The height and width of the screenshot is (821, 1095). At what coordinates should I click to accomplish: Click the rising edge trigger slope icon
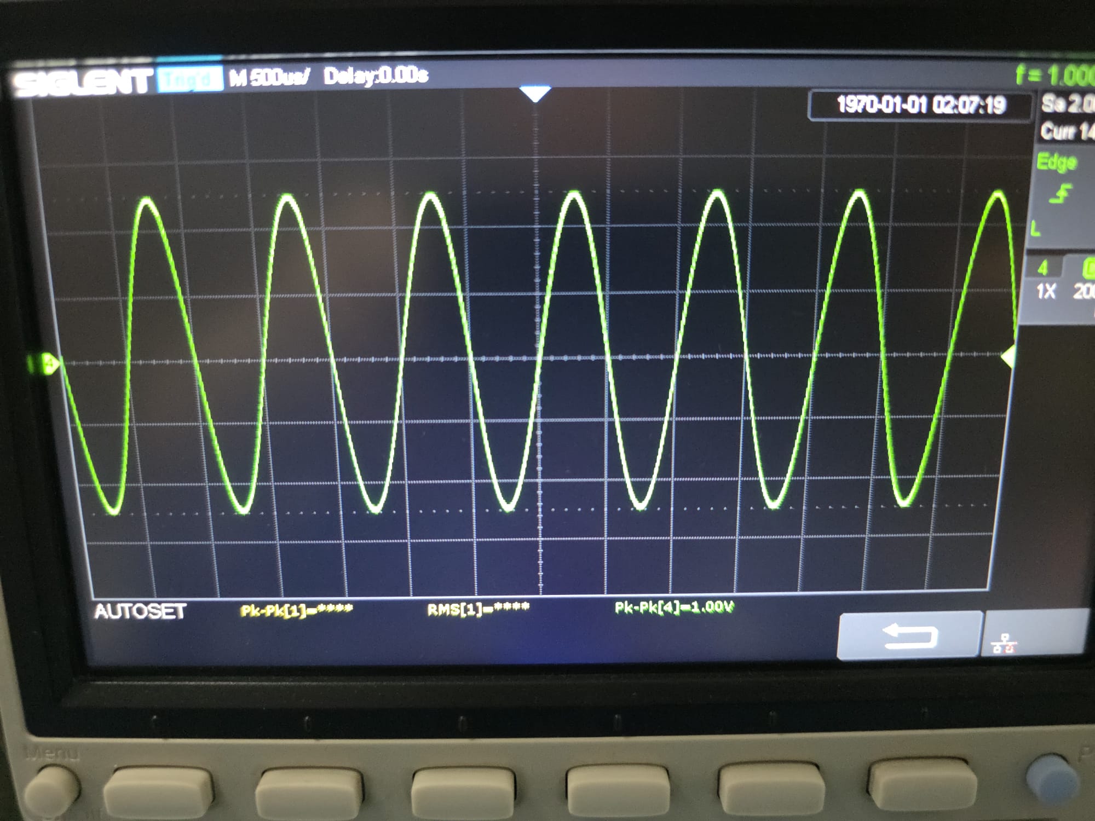click(x=1061, y=195)
